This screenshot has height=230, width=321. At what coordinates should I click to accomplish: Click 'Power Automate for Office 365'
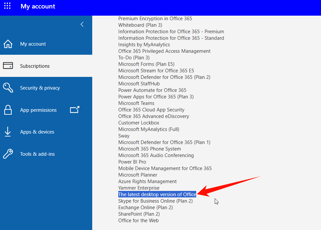pyautogui.click(x=152, y=90)
